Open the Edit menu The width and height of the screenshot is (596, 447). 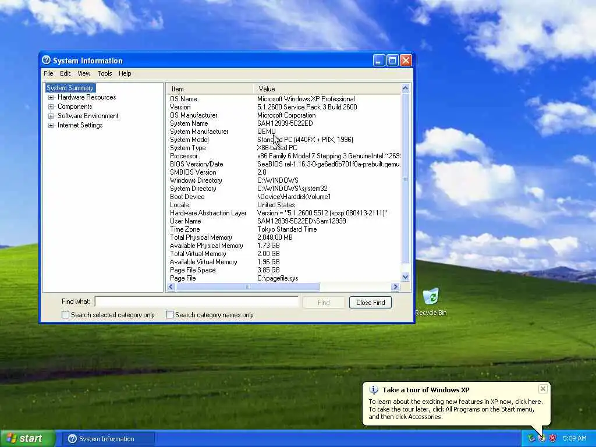65,73
